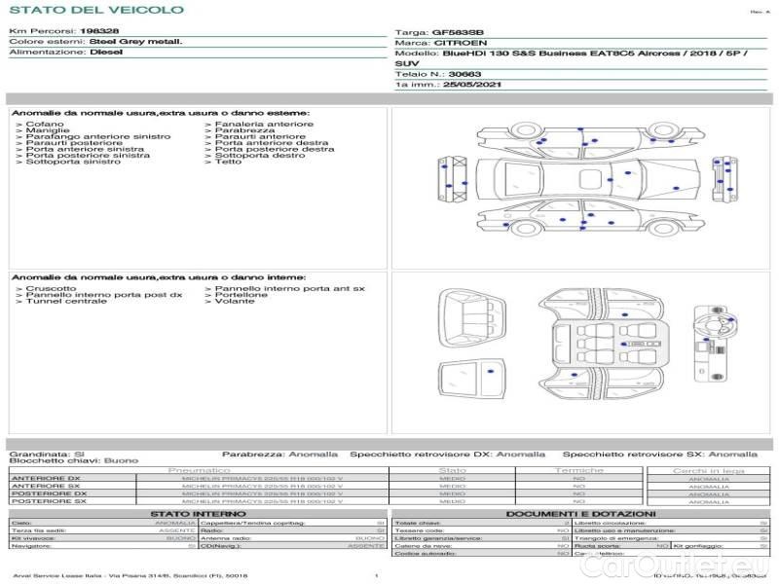Select "Paraurti anteriore" entry

pyautogui.click(x=260, y=136)
